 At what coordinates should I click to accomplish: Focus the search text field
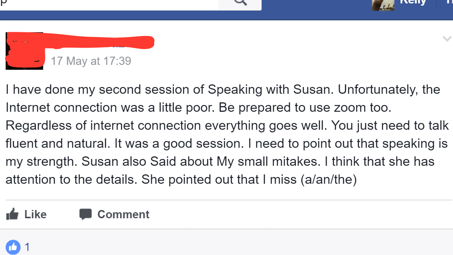click(109, 4)
